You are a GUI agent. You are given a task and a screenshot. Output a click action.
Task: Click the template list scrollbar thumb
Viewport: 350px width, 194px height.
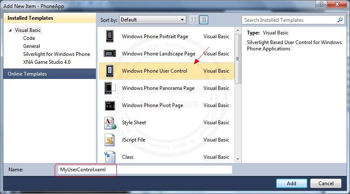click(238, 59)
